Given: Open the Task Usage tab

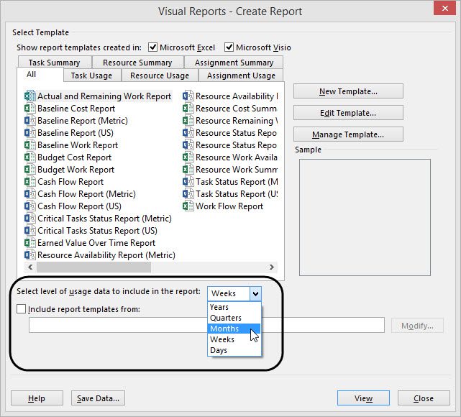Looking at the screenshot, I should coord(92,75).
